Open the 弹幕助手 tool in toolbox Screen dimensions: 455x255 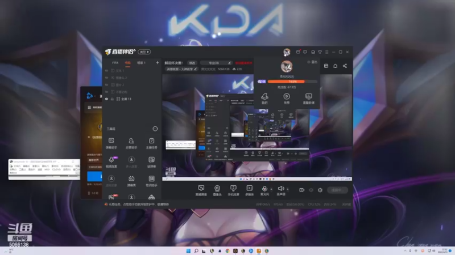click(111, 143)
